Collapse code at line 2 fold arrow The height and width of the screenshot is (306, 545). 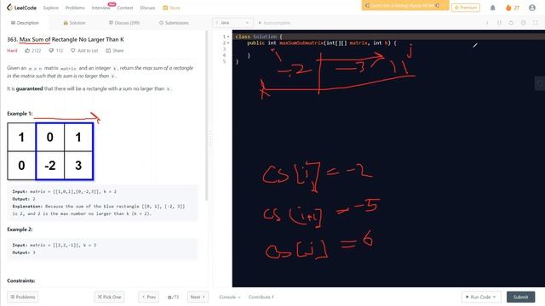[x=228, y=42]
